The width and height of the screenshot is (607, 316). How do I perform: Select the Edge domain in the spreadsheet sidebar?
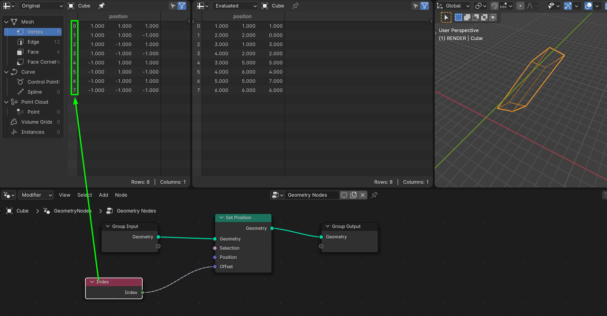tap(33, 42)
